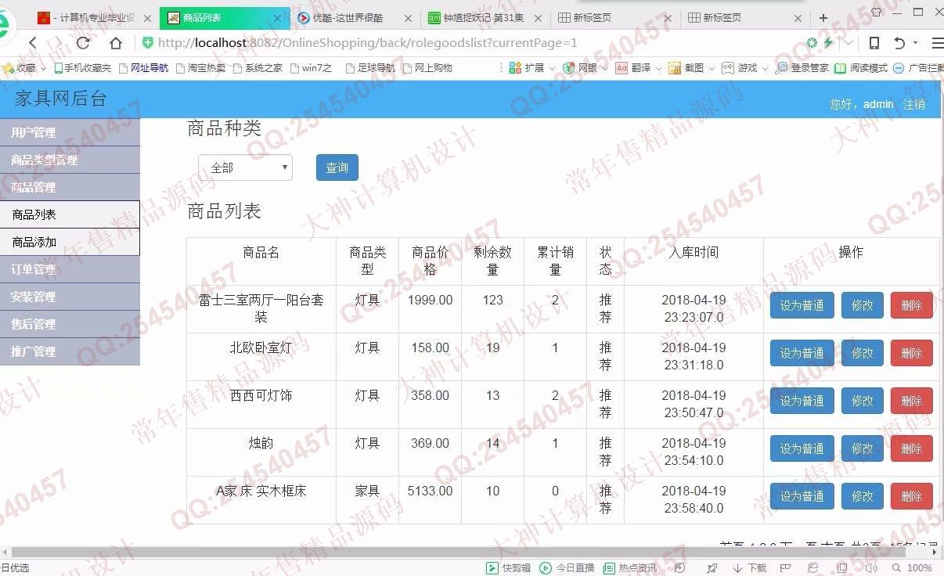Open 今日直播 in the status bar
This screenshot has height=576, width=944.
(x=567, y=568)
